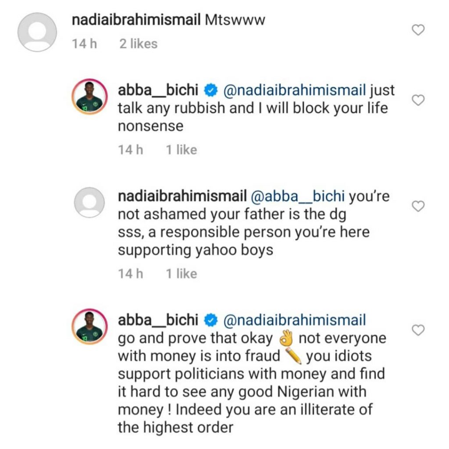The height and width of the screenshot is (449, 449).
Task: Like the "go and prove that okay" reply
Action: pos(419,330)
